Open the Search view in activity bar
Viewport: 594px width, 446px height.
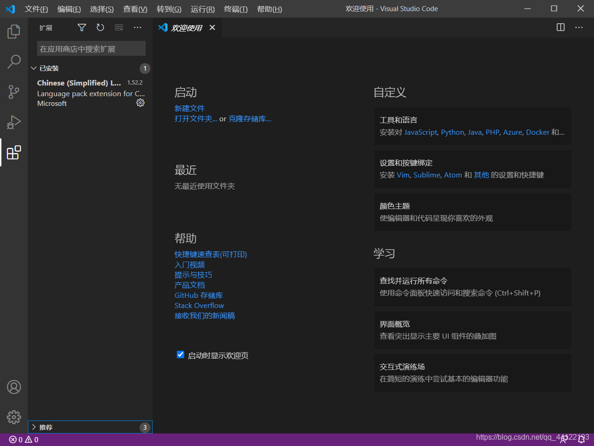pos(14,61)
